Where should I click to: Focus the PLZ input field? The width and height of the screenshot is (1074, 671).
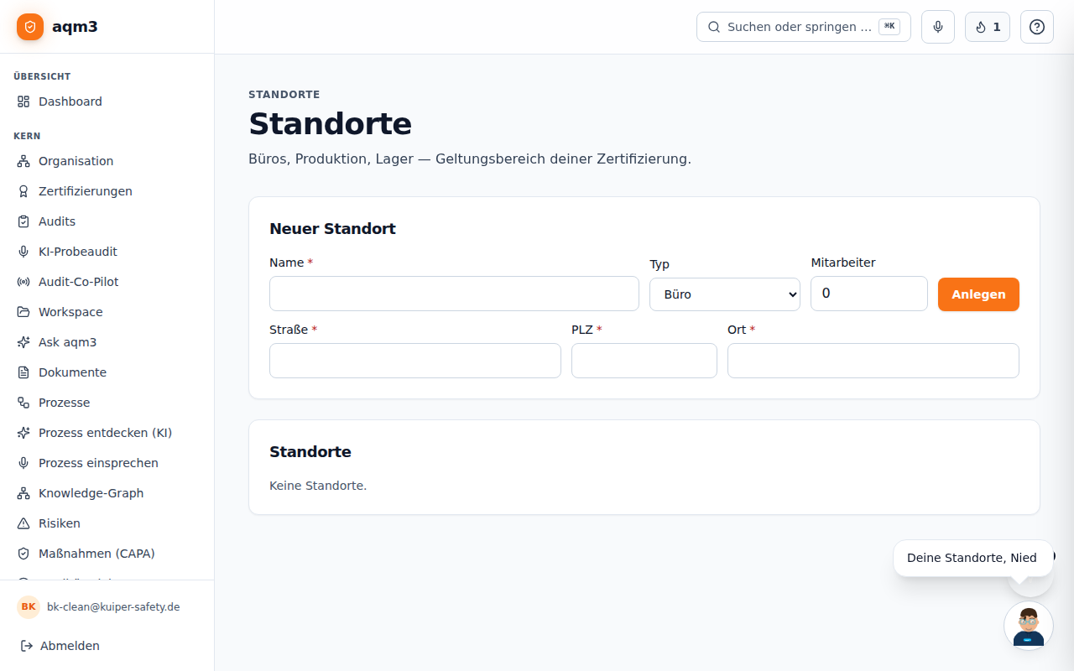pos(644,361)
